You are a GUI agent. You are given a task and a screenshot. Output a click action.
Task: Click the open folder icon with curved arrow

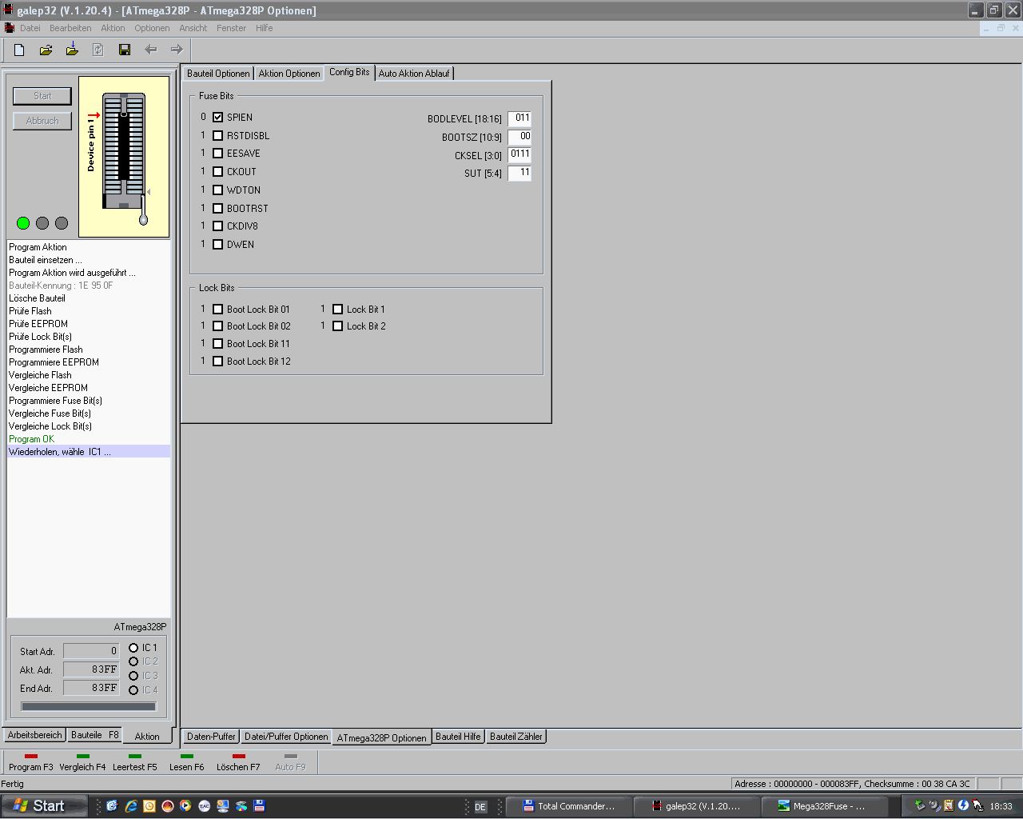point(46,50)
